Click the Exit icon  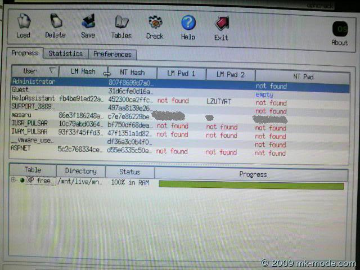[222, 24]
